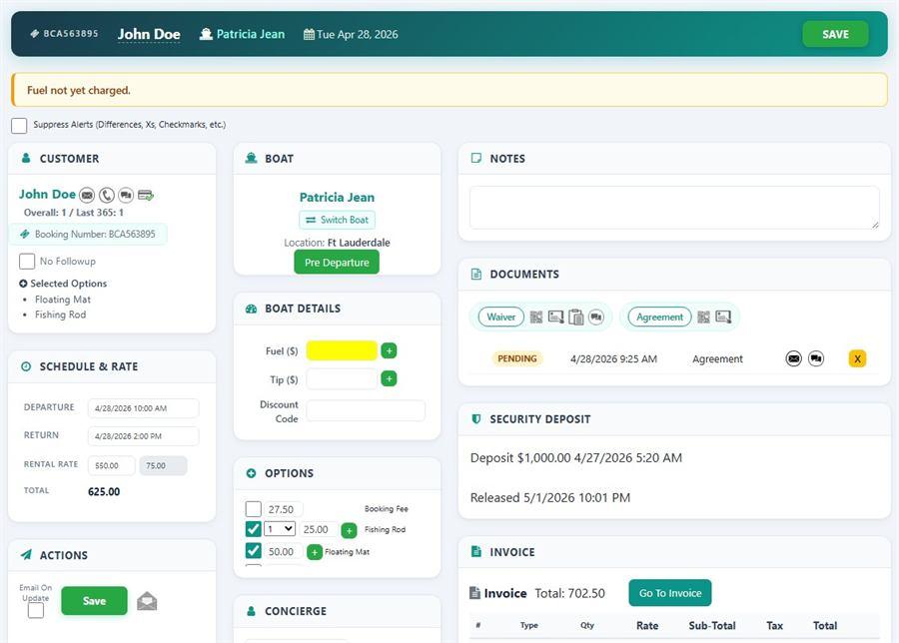Click Booking Number: BCA563895 badge

tap(88, 234)
